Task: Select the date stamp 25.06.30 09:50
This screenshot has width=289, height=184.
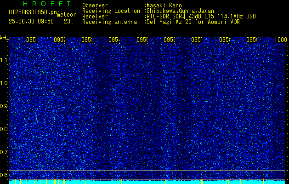Action: click(31, 22)
